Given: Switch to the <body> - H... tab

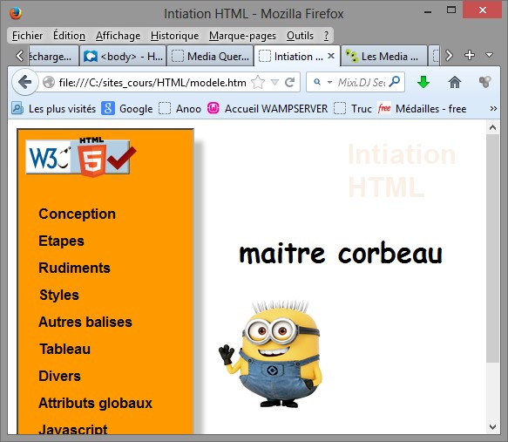Looking at the screenshot, I should point(123,56).
